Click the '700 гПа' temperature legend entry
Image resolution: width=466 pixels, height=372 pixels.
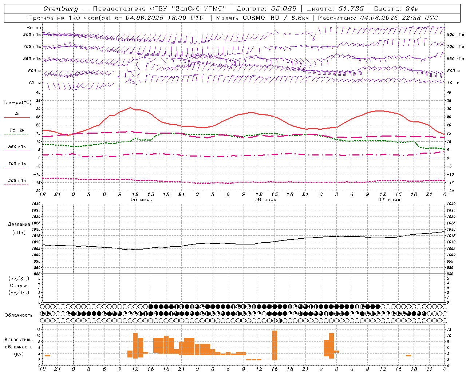click(17, 163)
